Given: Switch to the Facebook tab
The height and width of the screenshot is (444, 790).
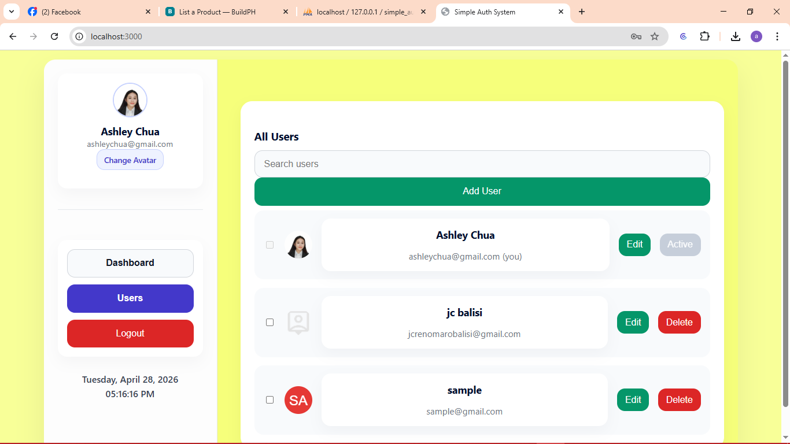Looking at the screenshot, I should [x=90, y=12].
